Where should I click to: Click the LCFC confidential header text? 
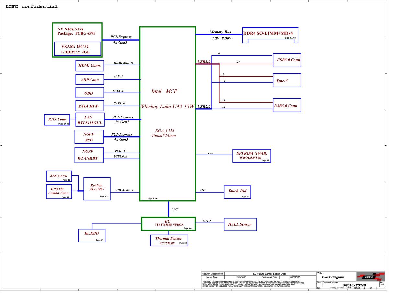pos(31,6)
